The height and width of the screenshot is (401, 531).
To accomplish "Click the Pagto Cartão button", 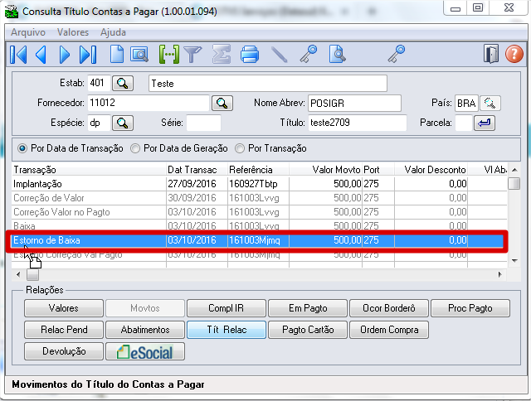I will 308,330.
